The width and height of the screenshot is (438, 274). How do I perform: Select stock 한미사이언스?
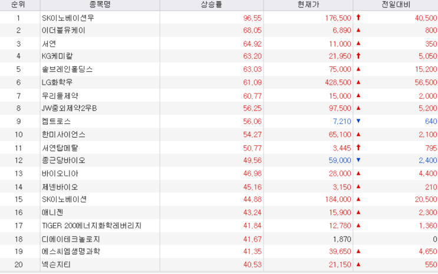pyautogui.click(x=64, y=135)
